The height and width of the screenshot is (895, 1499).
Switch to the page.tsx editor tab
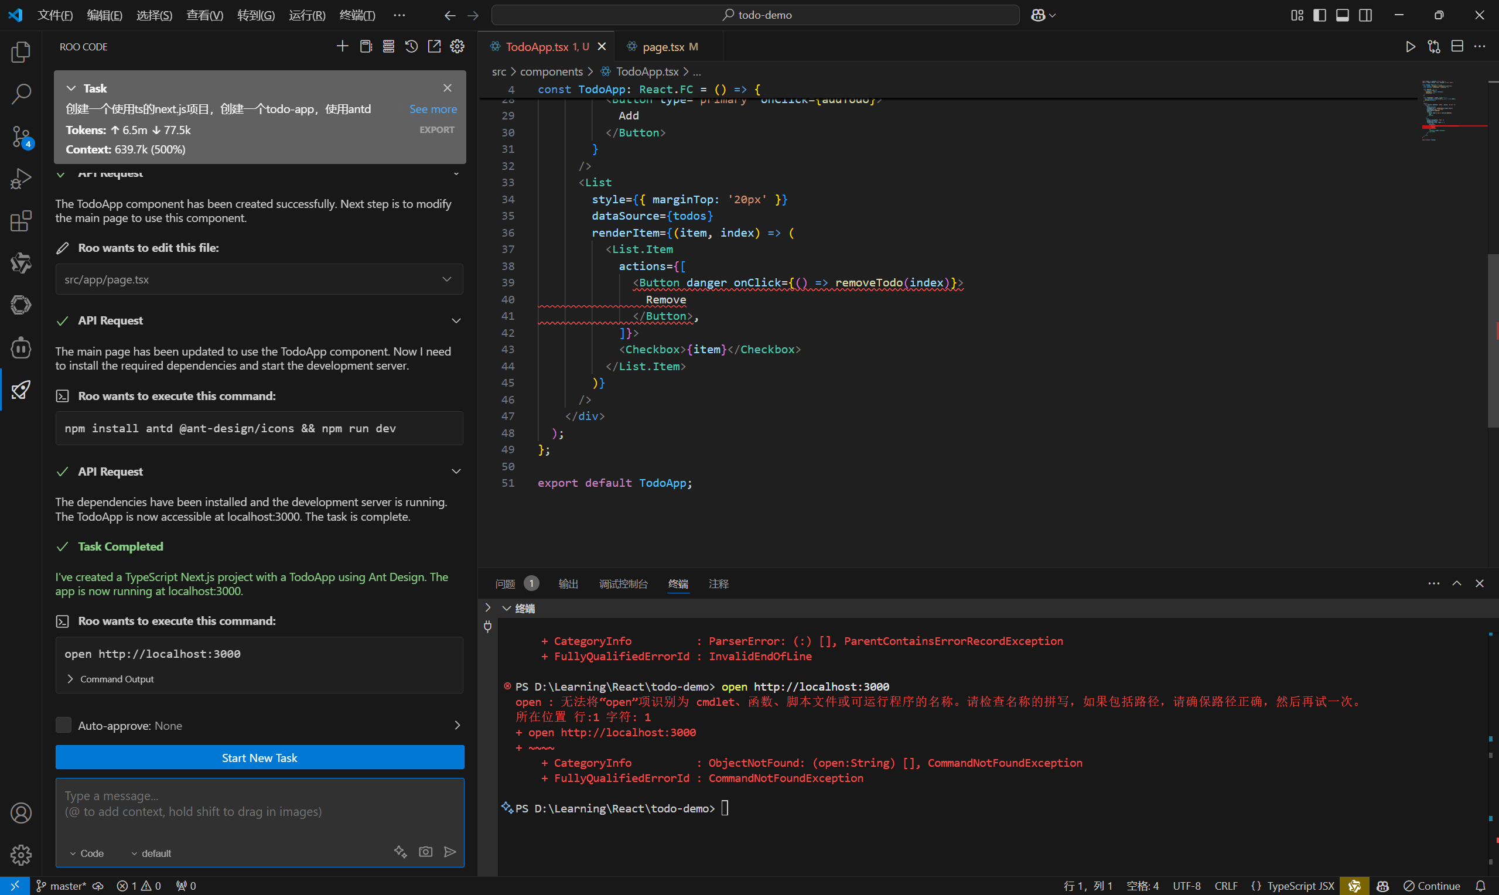coord(663,46)
